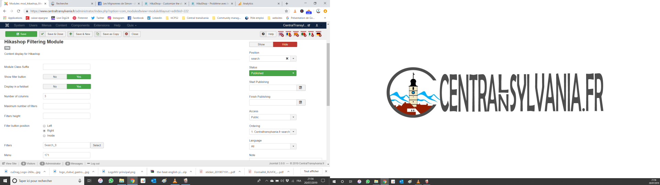
Task: Set Show filter button to Yes
Action: [79, 77]
